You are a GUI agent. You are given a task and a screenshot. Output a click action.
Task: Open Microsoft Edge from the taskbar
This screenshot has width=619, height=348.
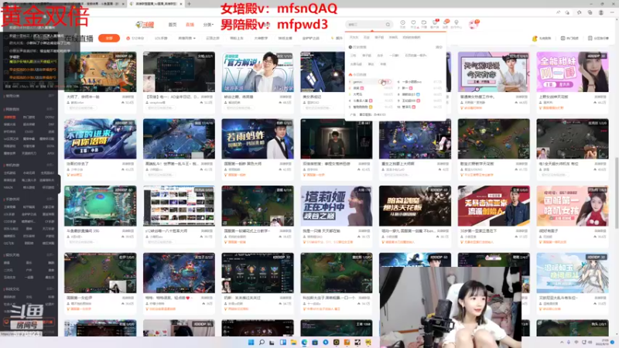click(x=304, y=343)
